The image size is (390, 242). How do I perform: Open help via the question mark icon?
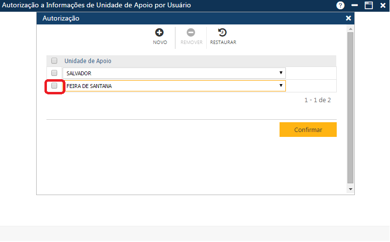340,5
